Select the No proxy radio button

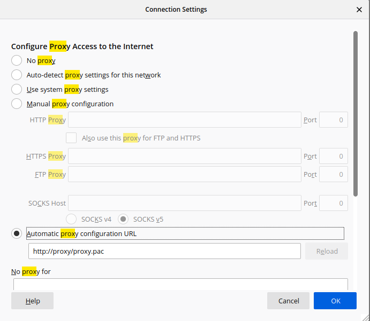17,60
